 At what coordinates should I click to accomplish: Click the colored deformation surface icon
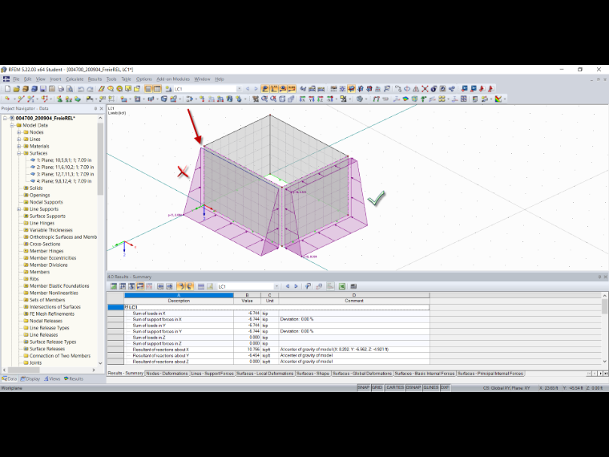tap(405, 99)
